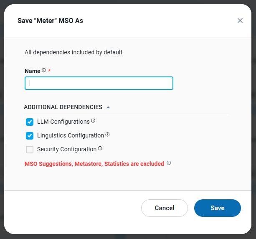Show info for Security Configuration
Viewport: 256px width, 239px height.
coord(100,149)
